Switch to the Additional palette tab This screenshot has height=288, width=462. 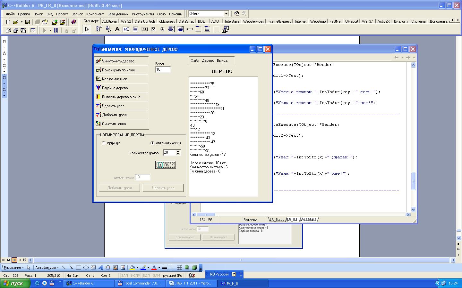tap(110, 21)
